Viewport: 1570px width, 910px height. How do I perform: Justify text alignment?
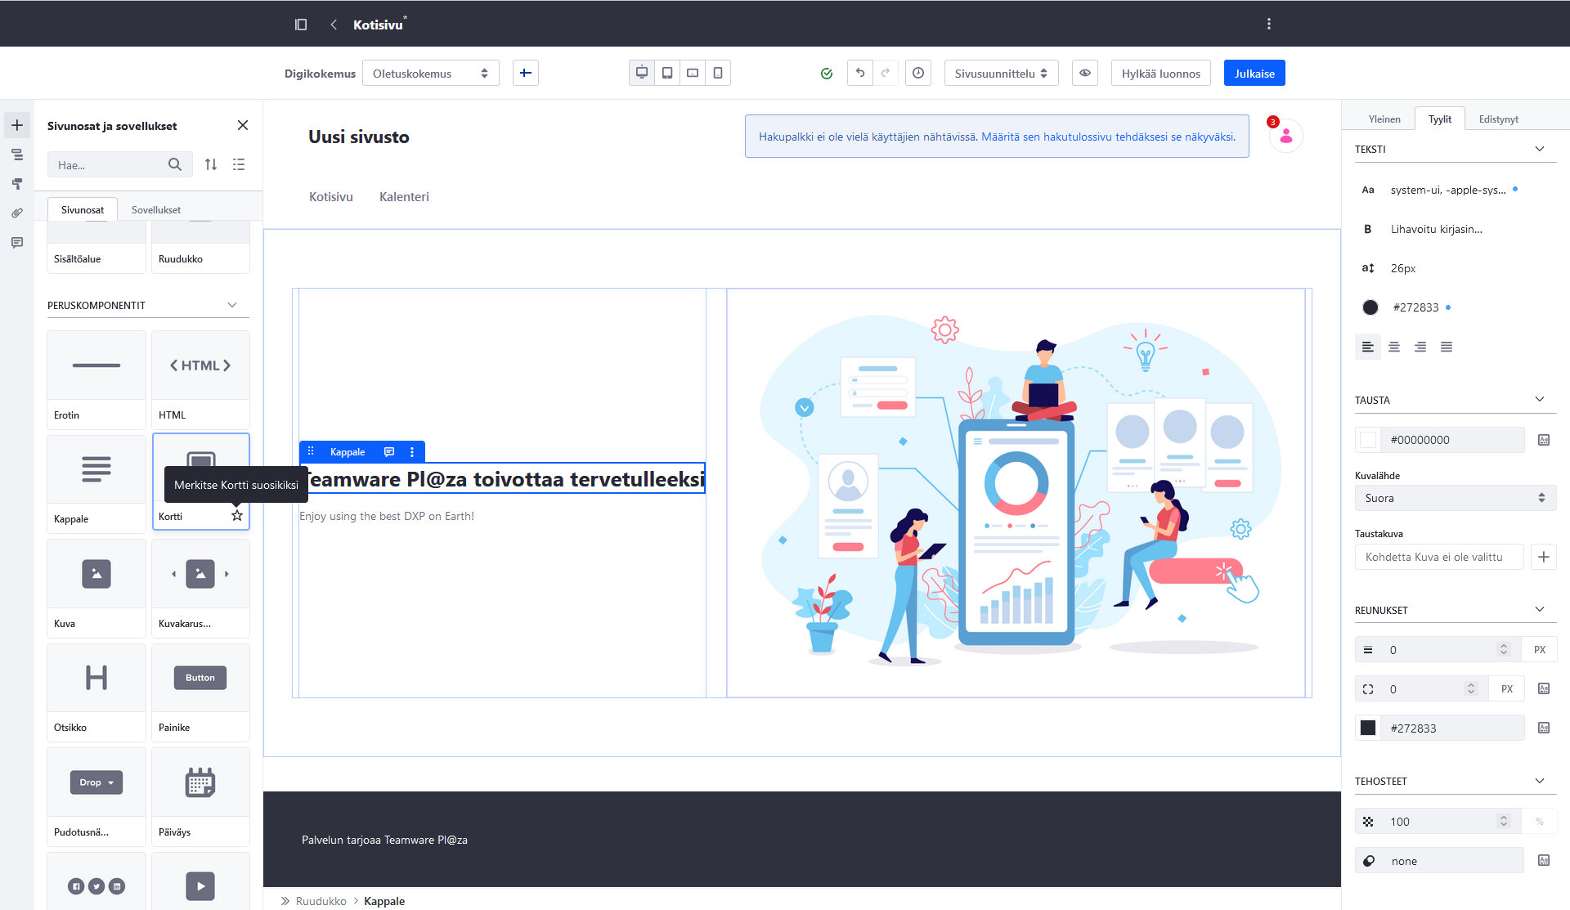tap(1447, 347)
